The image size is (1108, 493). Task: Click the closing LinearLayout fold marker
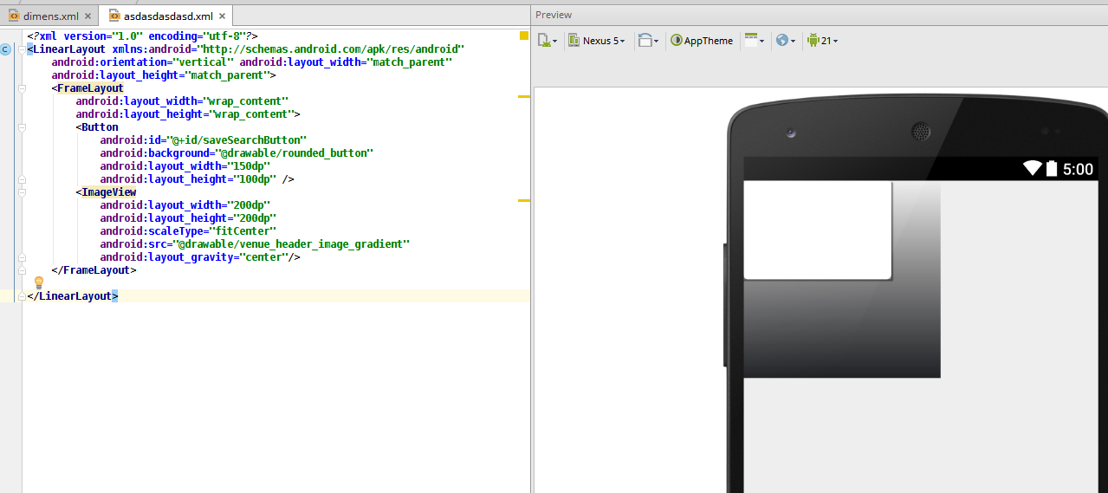tap(22, 296)
